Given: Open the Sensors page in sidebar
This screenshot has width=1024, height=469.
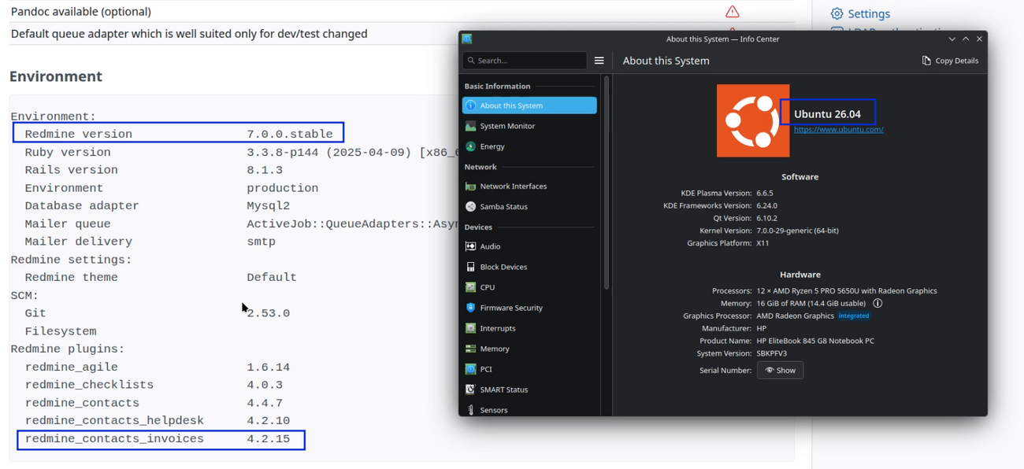Looking at the screenshot, I should click(529, 409).
